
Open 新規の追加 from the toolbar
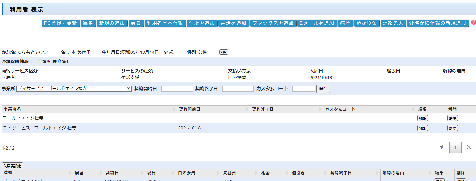pyautogui.click(x=112, y=23)
